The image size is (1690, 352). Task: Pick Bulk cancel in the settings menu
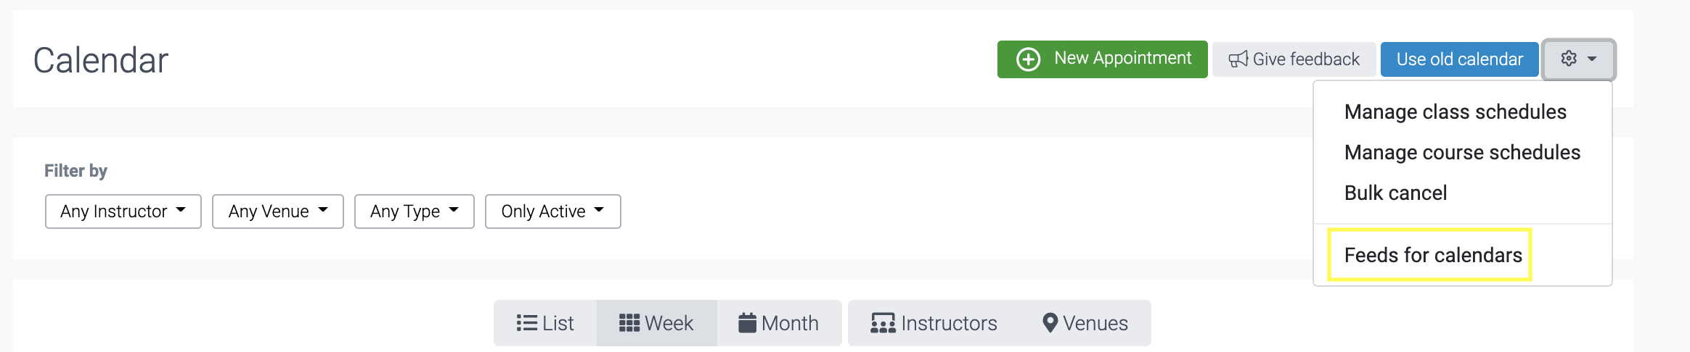point(1395,193)
